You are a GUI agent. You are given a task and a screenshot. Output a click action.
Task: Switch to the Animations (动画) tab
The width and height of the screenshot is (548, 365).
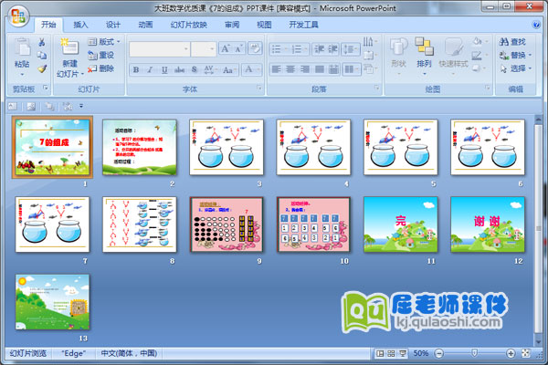[145, 25]
